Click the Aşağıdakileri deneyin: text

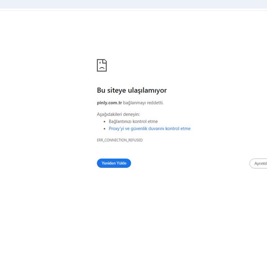[118, 114]
